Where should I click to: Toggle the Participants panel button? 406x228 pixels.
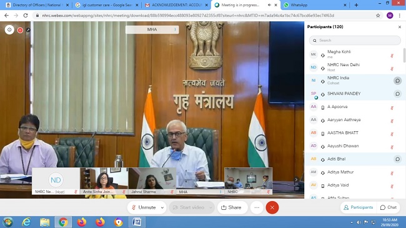(358, 207)
